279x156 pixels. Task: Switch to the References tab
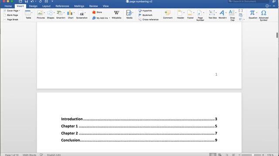point(62,6)
